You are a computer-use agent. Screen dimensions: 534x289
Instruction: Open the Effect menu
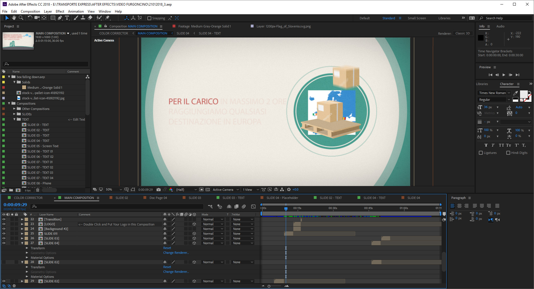pyautogui.click(x=60, y=11)
